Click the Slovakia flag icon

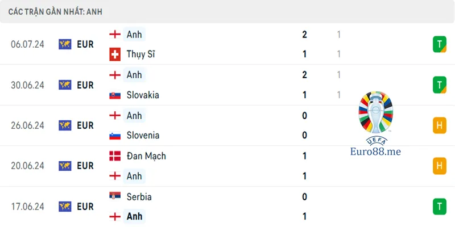click(x=115, y=95)
